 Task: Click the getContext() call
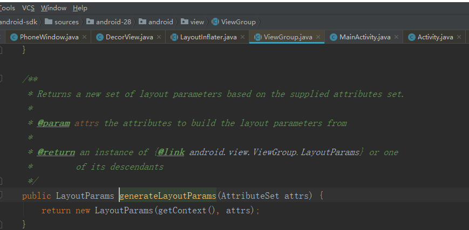(x=187, y=211)
